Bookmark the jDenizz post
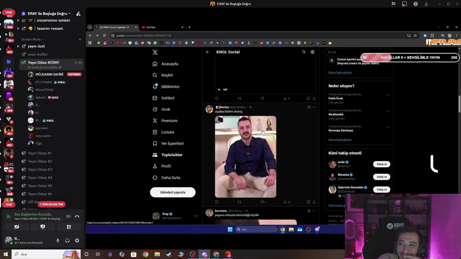The width and height of the screenshot is (461, 259). click(x=308, y=202)
